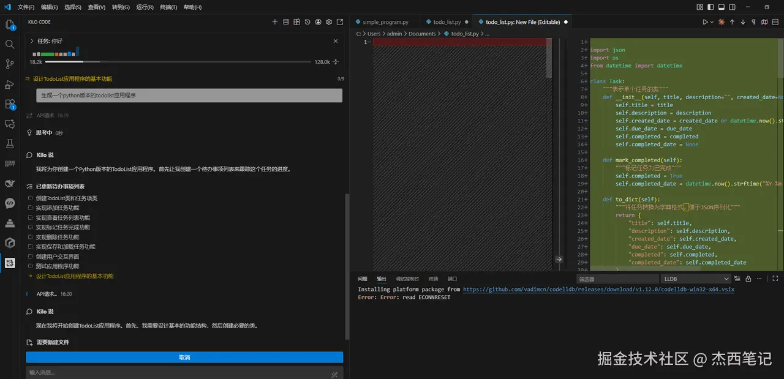Pop Kilo Code out into editor

click(340, 22)
